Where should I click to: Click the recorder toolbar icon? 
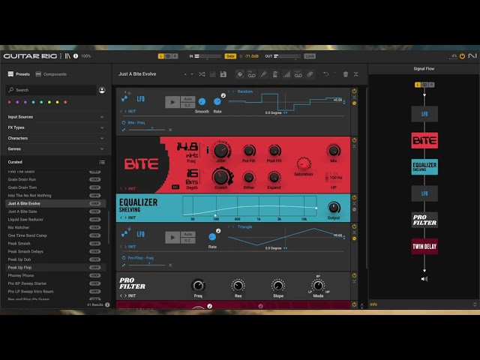tap(240, 74)
